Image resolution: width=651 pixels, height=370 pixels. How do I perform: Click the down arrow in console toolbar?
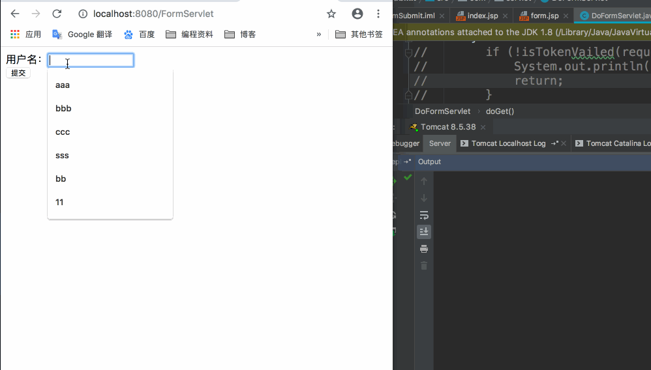424,198
